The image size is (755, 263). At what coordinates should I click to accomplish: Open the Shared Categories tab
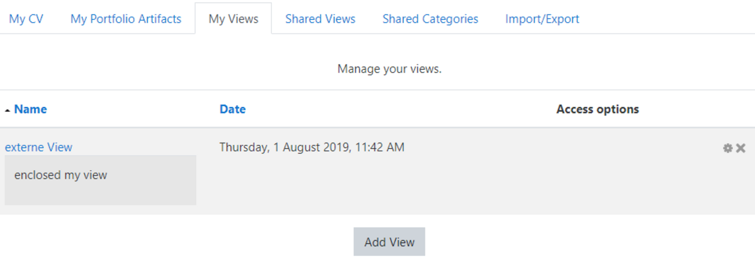click(x=430, y=19)
